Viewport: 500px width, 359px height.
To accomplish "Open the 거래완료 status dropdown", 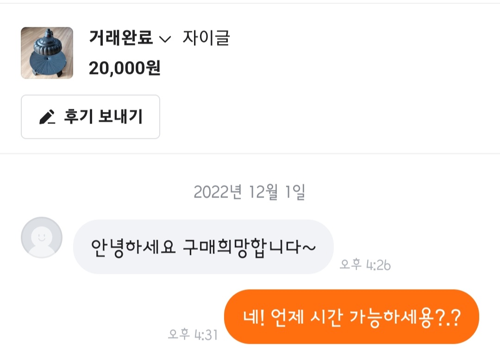I will pyautogui.click(x=121, y=38).
